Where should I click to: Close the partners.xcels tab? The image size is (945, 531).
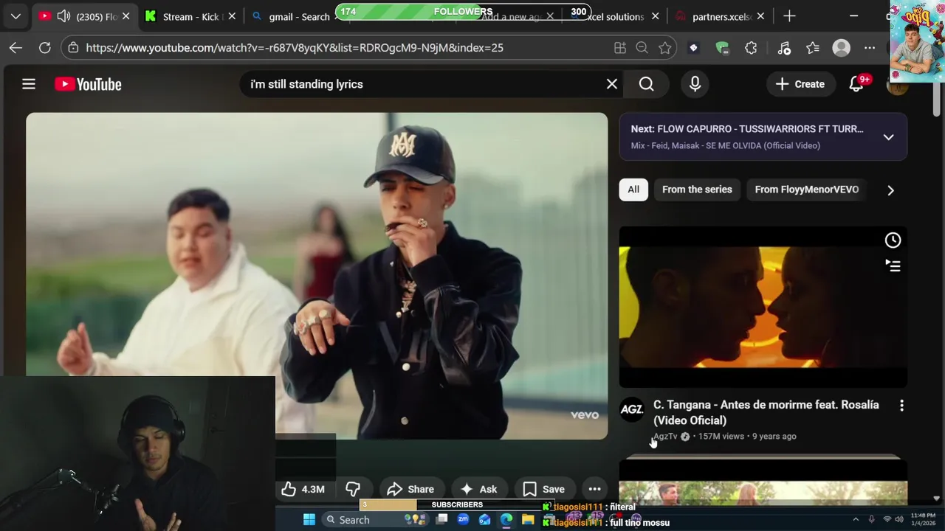760,16
